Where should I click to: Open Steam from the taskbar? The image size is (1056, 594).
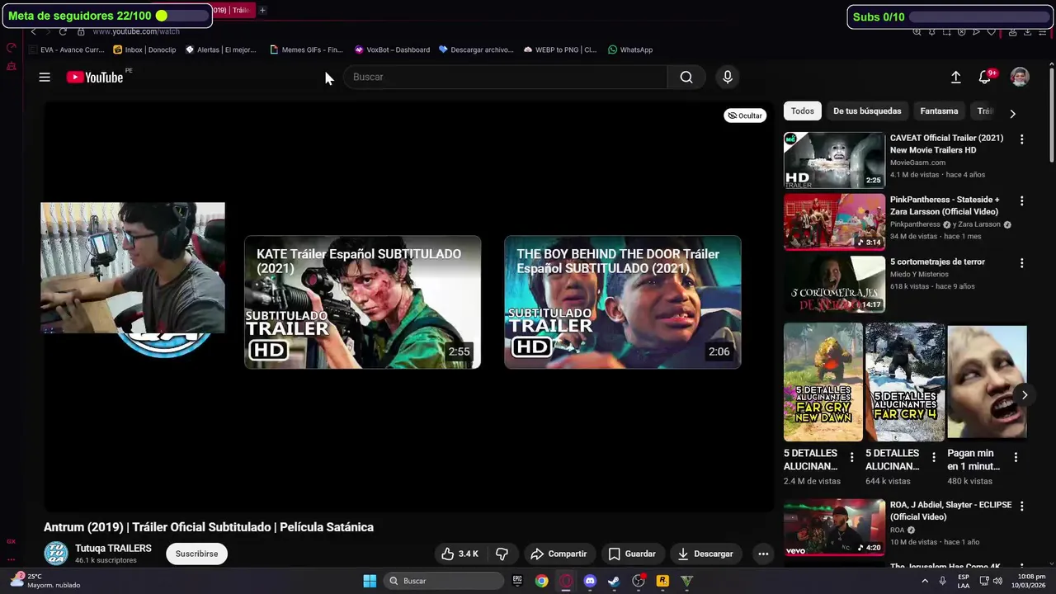[x=614, y=581]
